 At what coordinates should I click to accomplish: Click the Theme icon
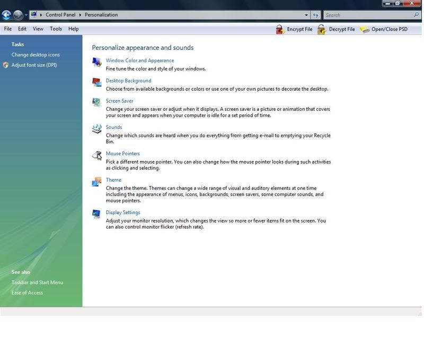96,182
